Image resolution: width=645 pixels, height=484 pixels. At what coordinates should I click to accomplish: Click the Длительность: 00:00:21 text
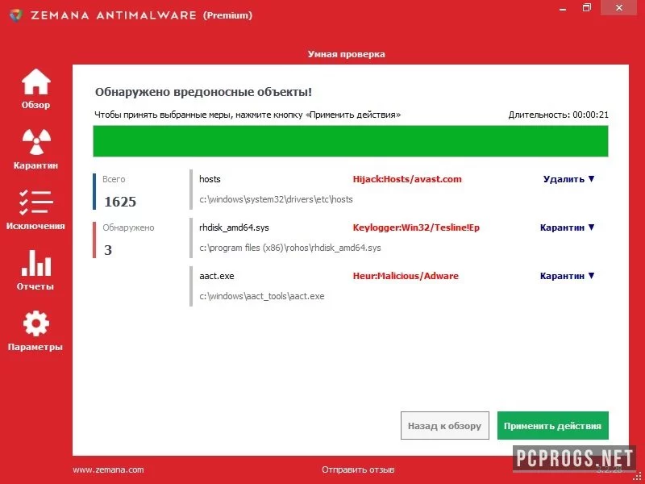pos(558,115)
